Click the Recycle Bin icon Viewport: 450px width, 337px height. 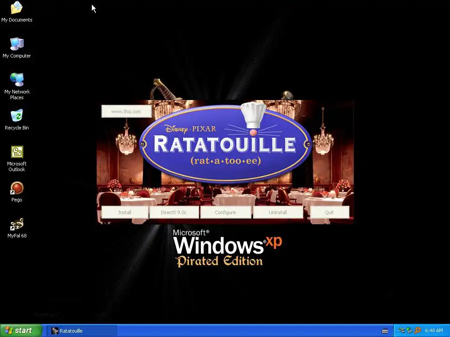point(17,120)
